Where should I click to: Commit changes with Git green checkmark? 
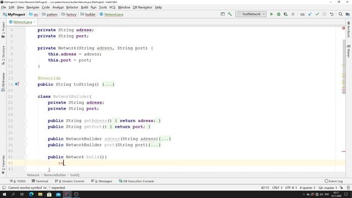pyautogui.click(x=317, y=14)
